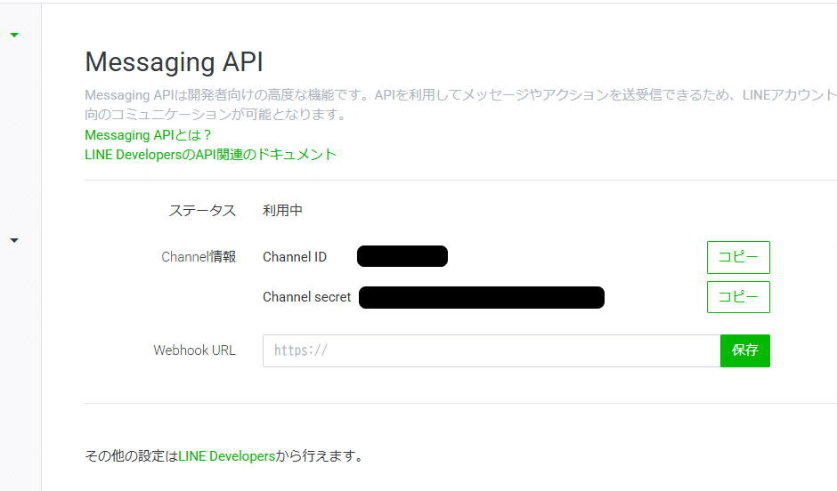Select the 利用中 status text
The width and height of the screenshot is (837, 491).
282,211
